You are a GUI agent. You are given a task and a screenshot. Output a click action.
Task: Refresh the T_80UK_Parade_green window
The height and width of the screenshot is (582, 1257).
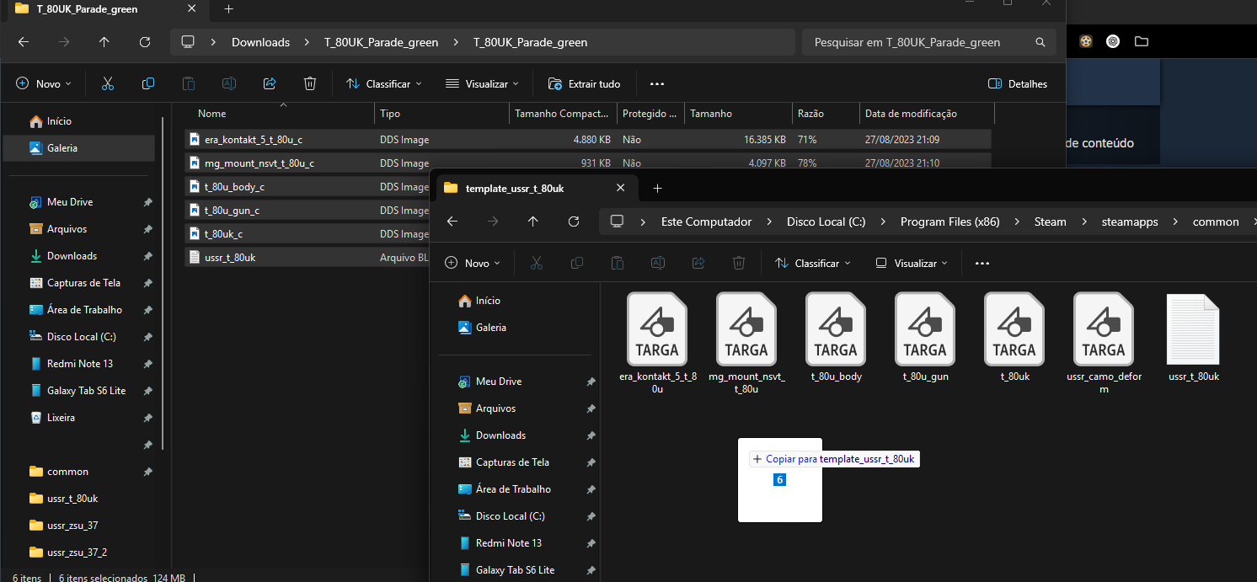(145, 42)
